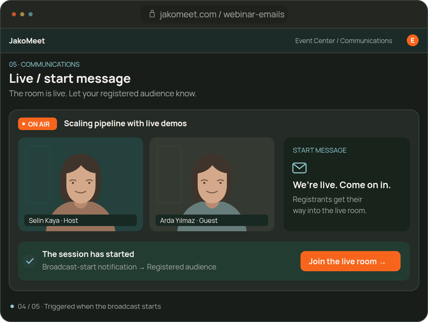Image resolution: width=428 pixels, height=322 pixels.
Task: Click the '05 · COMMUNICATIONS' section label
Action: 44,64
